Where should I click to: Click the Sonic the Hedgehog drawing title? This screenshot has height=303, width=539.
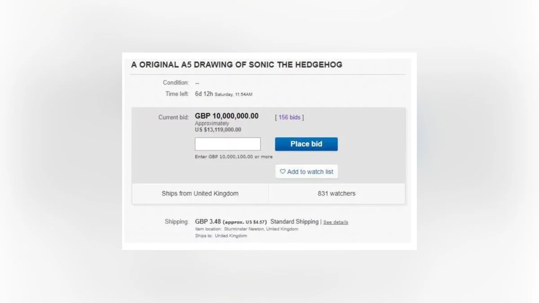[x=237, y=65]
